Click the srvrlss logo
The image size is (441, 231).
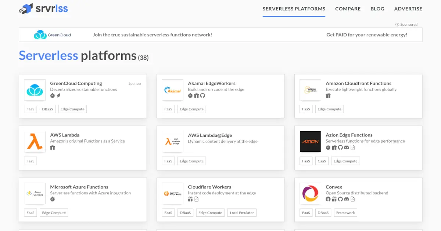43,8
